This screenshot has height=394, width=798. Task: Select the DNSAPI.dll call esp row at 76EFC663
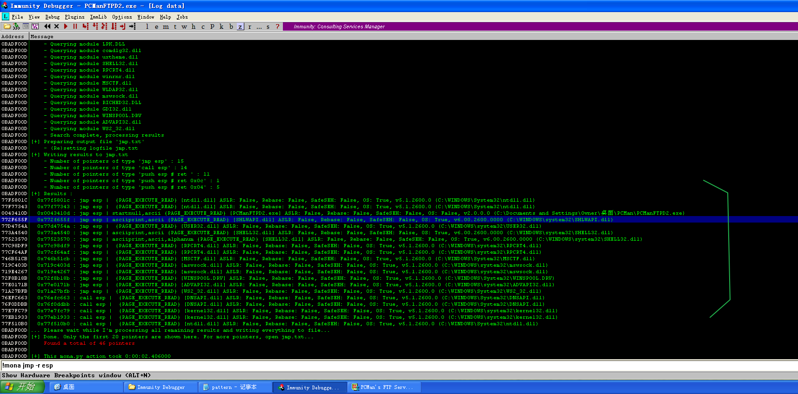[x=399, y=298]
